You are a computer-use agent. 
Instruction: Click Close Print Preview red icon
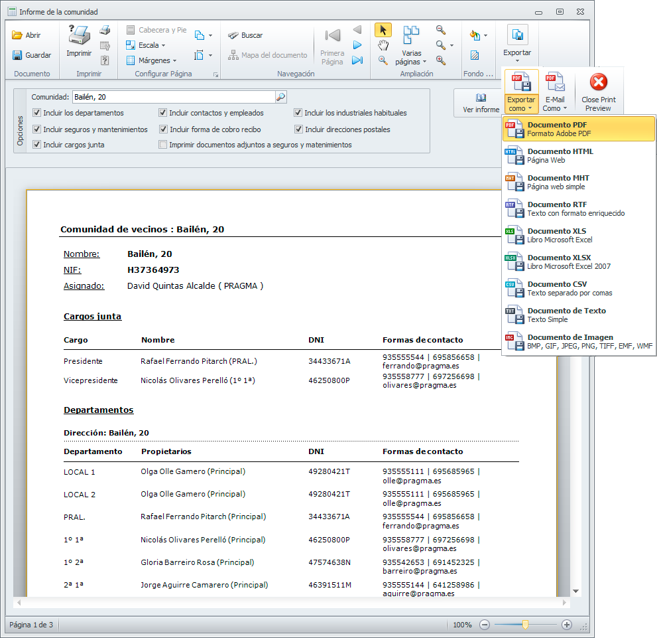pyautogui.click(x=599, y=82)
